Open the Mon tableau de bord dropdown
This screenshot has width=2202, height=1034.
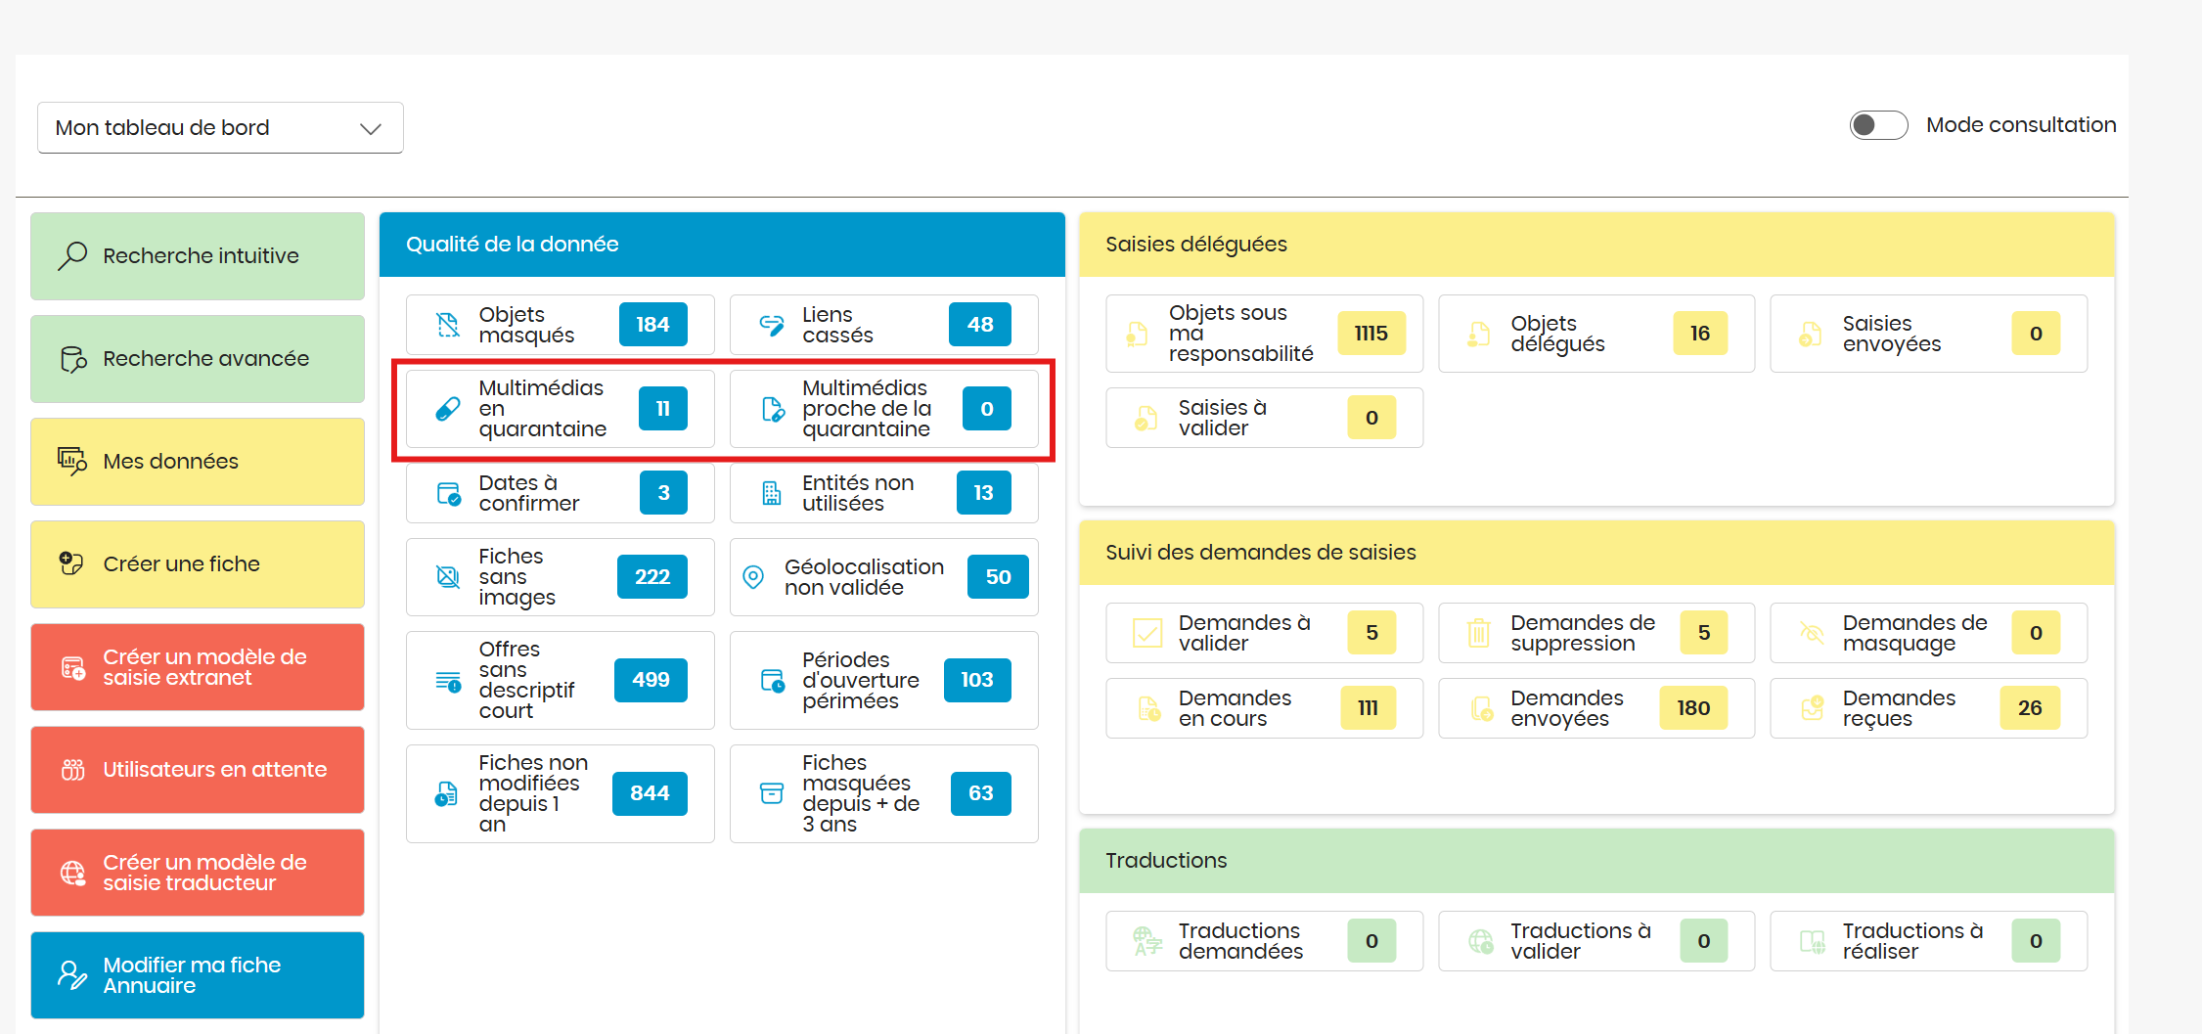click(x=220, y=128)
